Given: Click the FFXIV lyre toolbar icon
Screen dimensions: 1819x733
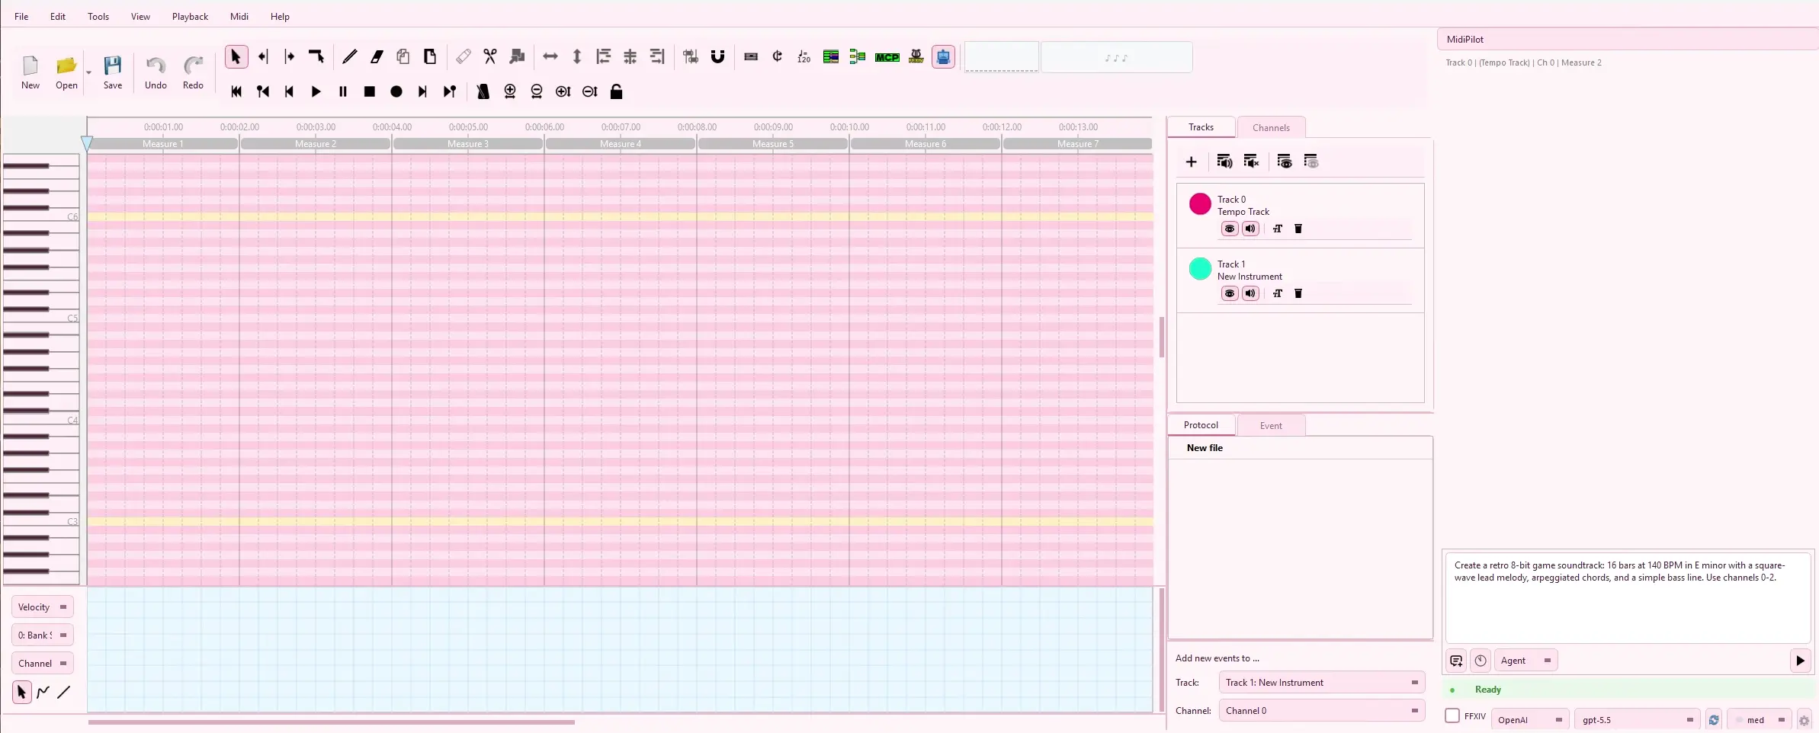Looking at the screenshot, I should (x=916, y=56).
